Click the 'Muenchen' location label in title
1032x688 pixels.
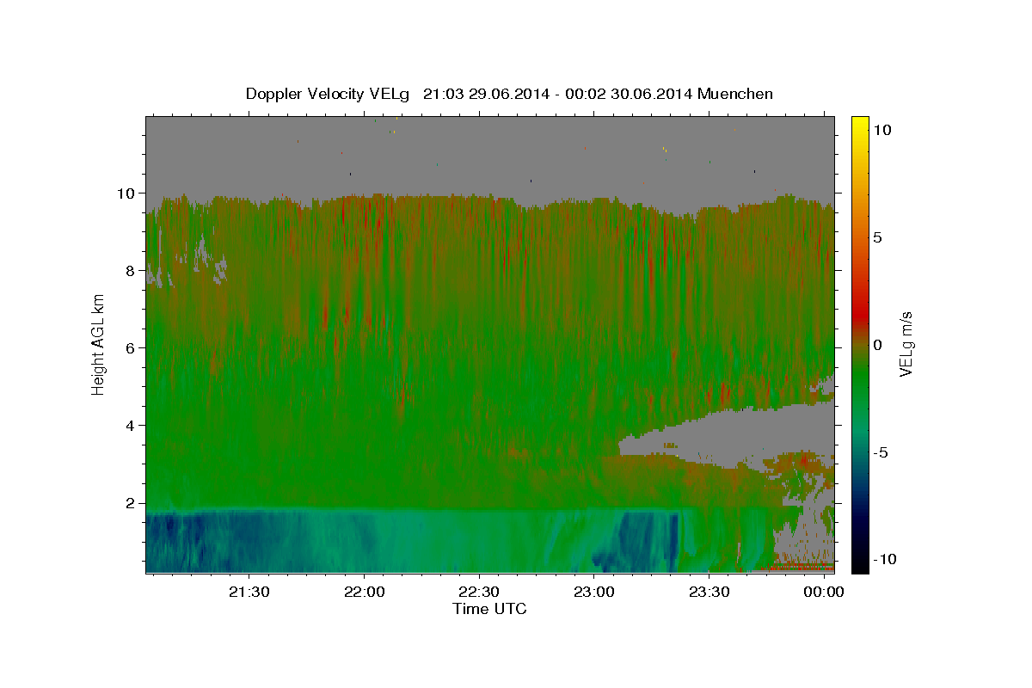[x=735, y=94]
